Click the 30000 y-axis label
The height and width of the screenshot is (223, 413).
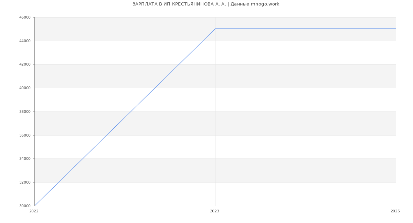25,206
